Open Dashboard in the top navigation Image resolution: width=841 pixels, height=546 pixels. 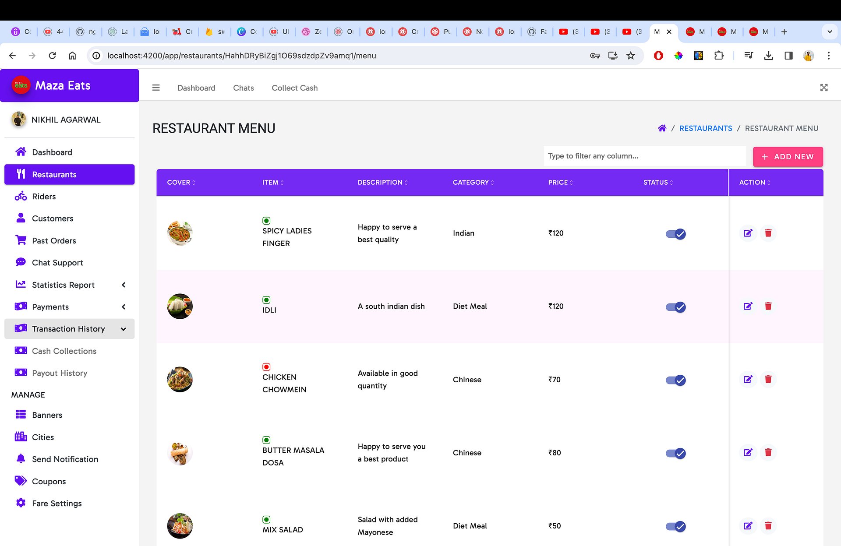(x=196, y=88)
